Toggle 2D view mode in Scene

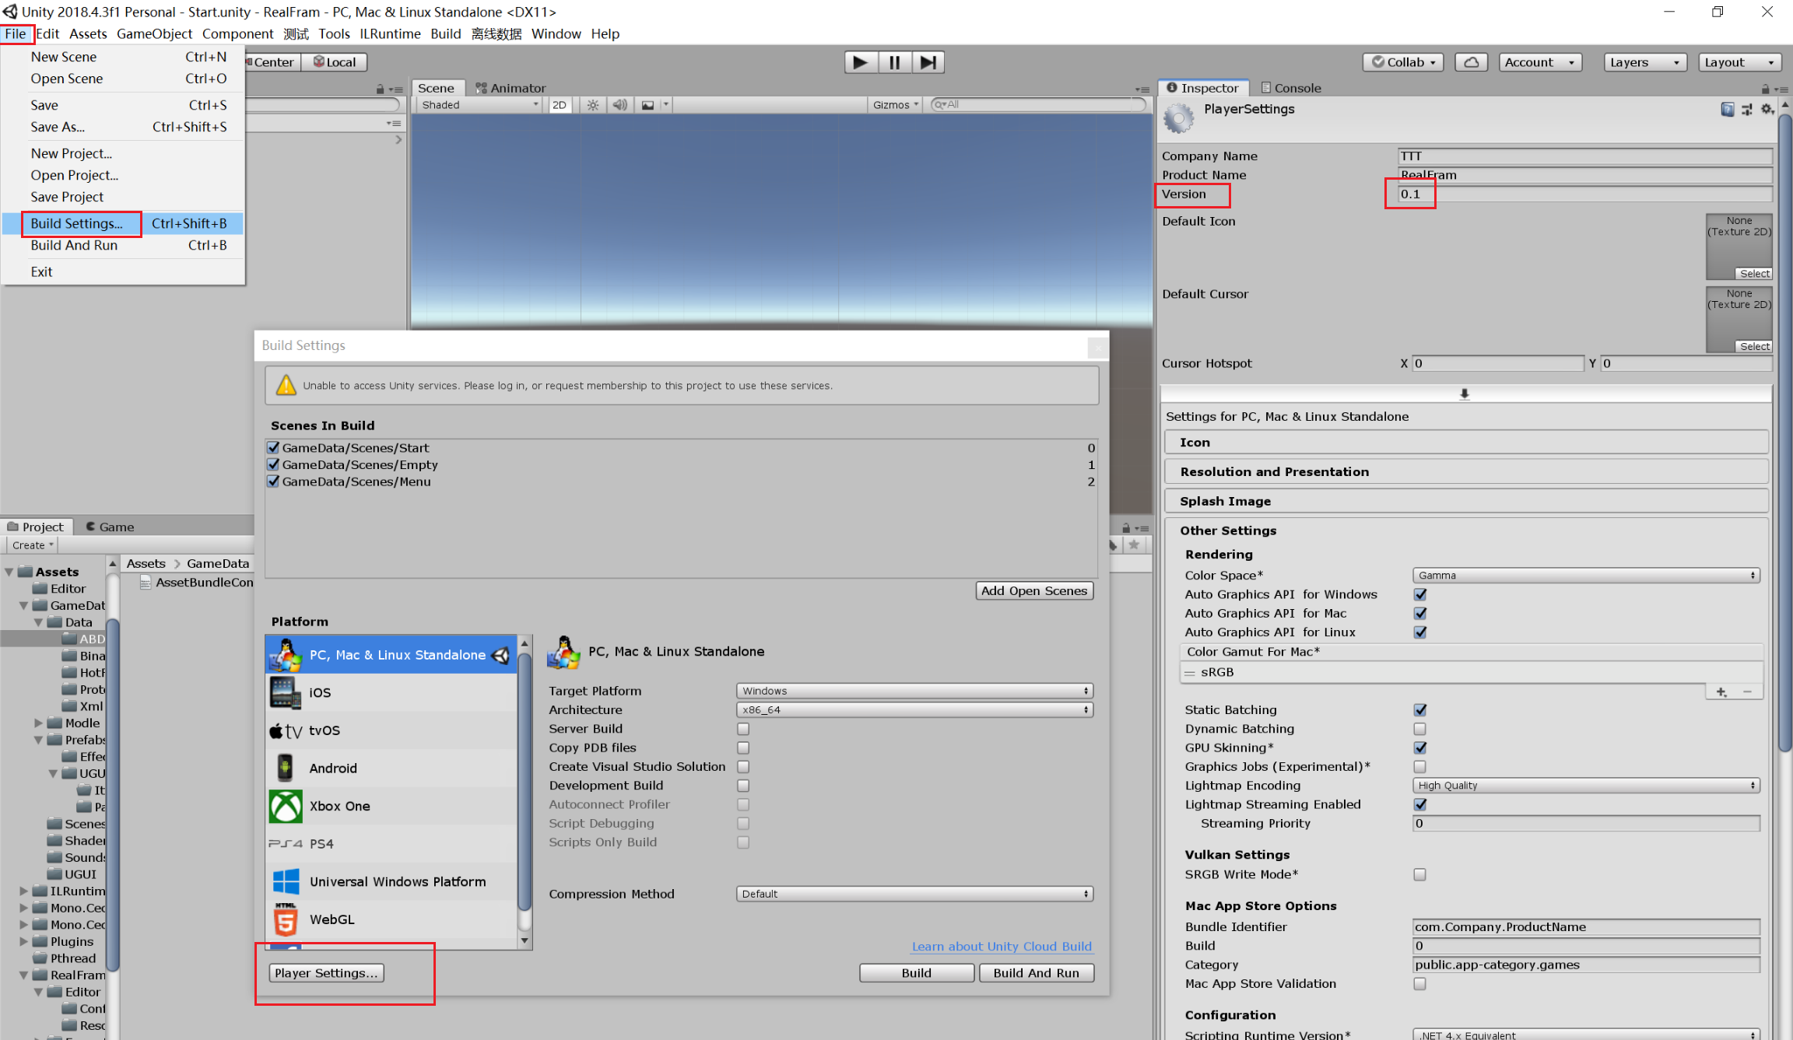point(560,105)
